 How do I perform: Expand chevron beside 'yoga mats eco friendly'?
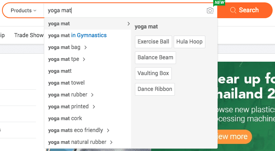tap(108, 130)
